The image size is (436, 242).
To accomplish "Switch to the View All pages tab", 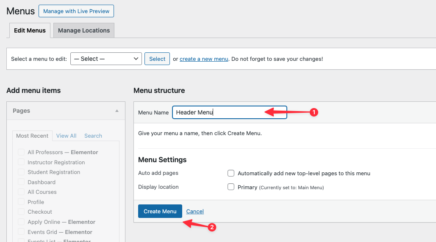I will tap(66, 136).
